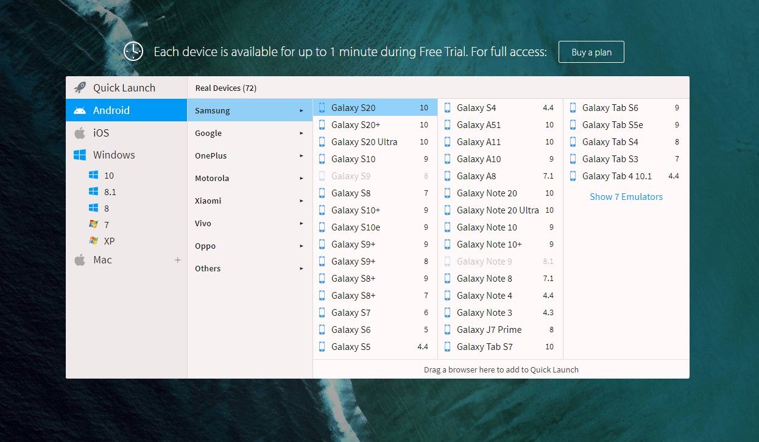The height and width of the screenshot is (442, 759).
Task: Click the Buy a plan button
Action: (591, 52)
